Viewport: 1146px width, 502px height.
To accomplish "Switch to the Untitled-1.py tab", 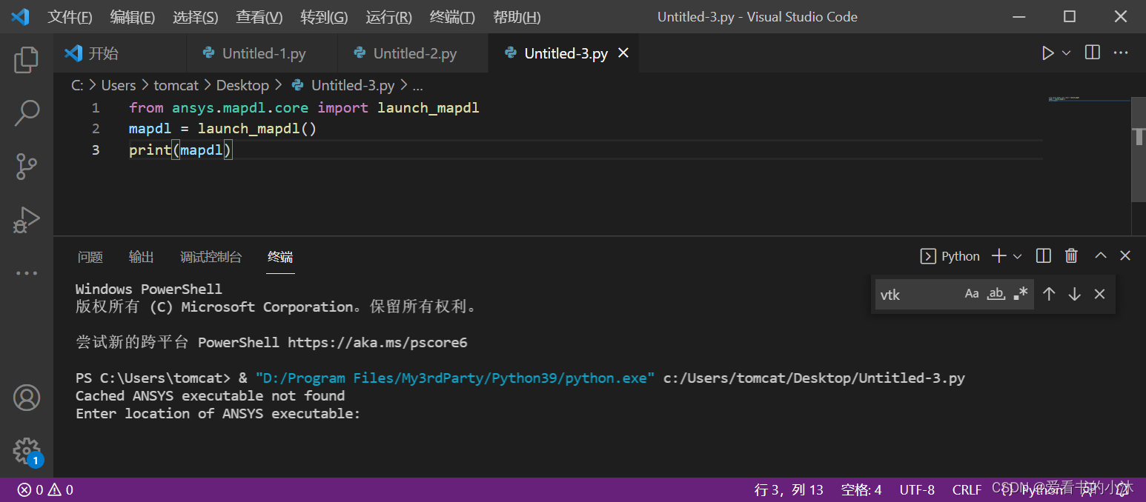I will 263,53.
